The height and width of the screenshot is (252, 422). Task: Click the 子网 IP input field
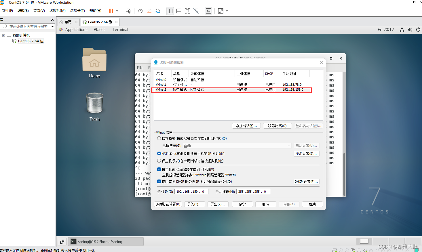pyautogui.click(x=191, y=192)
